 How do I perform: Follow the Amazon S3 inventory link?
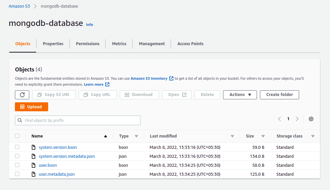pyautogui.click(x=149, y=78)
